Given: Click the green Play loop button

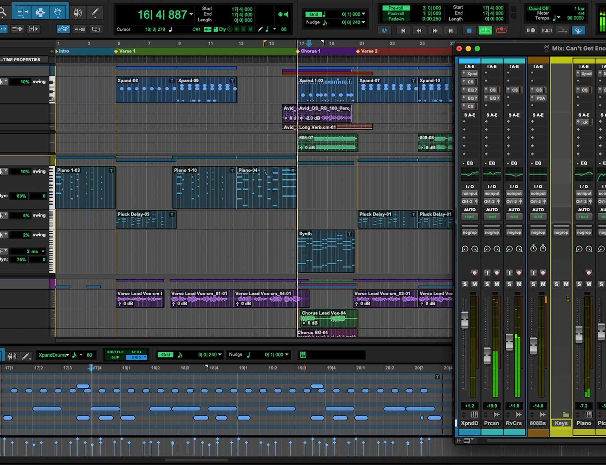Looking at the screenshot, I should 485,30.
